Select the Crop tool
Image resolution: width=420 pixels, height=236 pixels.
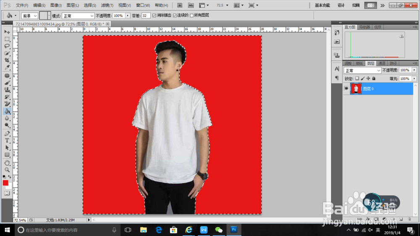pos(7,60)
